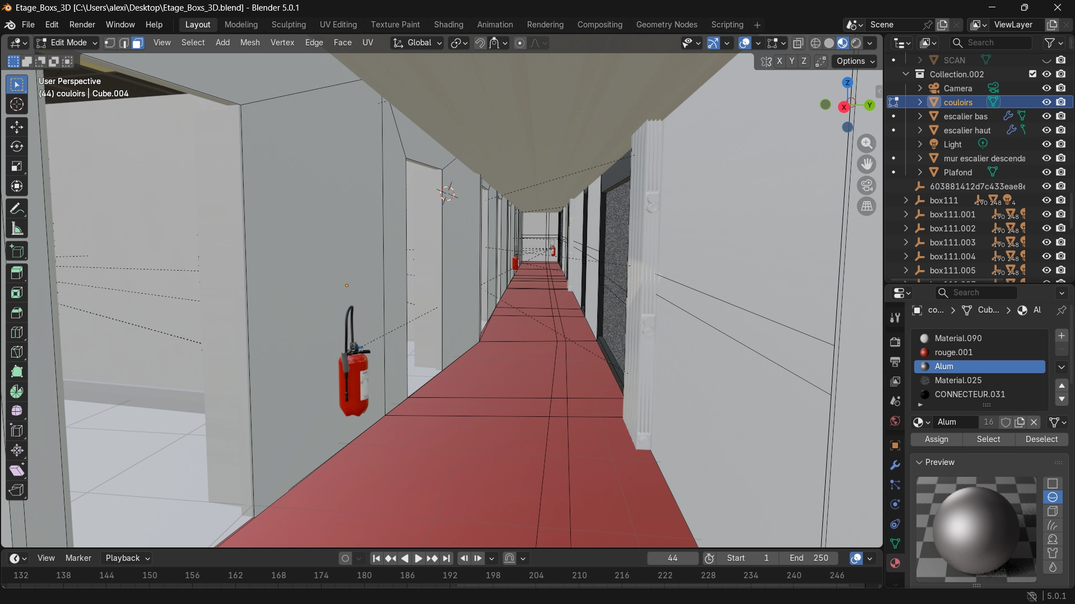Viewport: 1075px width, 604px height.
Task: Hide the couloirs object in viewport
Action: pyautogui.click(x=1046, y=102)
